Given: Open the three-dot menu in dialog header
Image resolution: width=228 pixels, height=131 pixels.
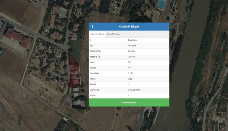Looking at the screenshot, I should click(x=93, y=27).
